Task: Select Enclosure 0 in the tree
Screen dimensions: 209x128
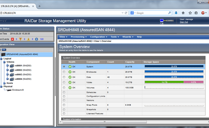Action: pyautogui.click(x=18, y=90)
